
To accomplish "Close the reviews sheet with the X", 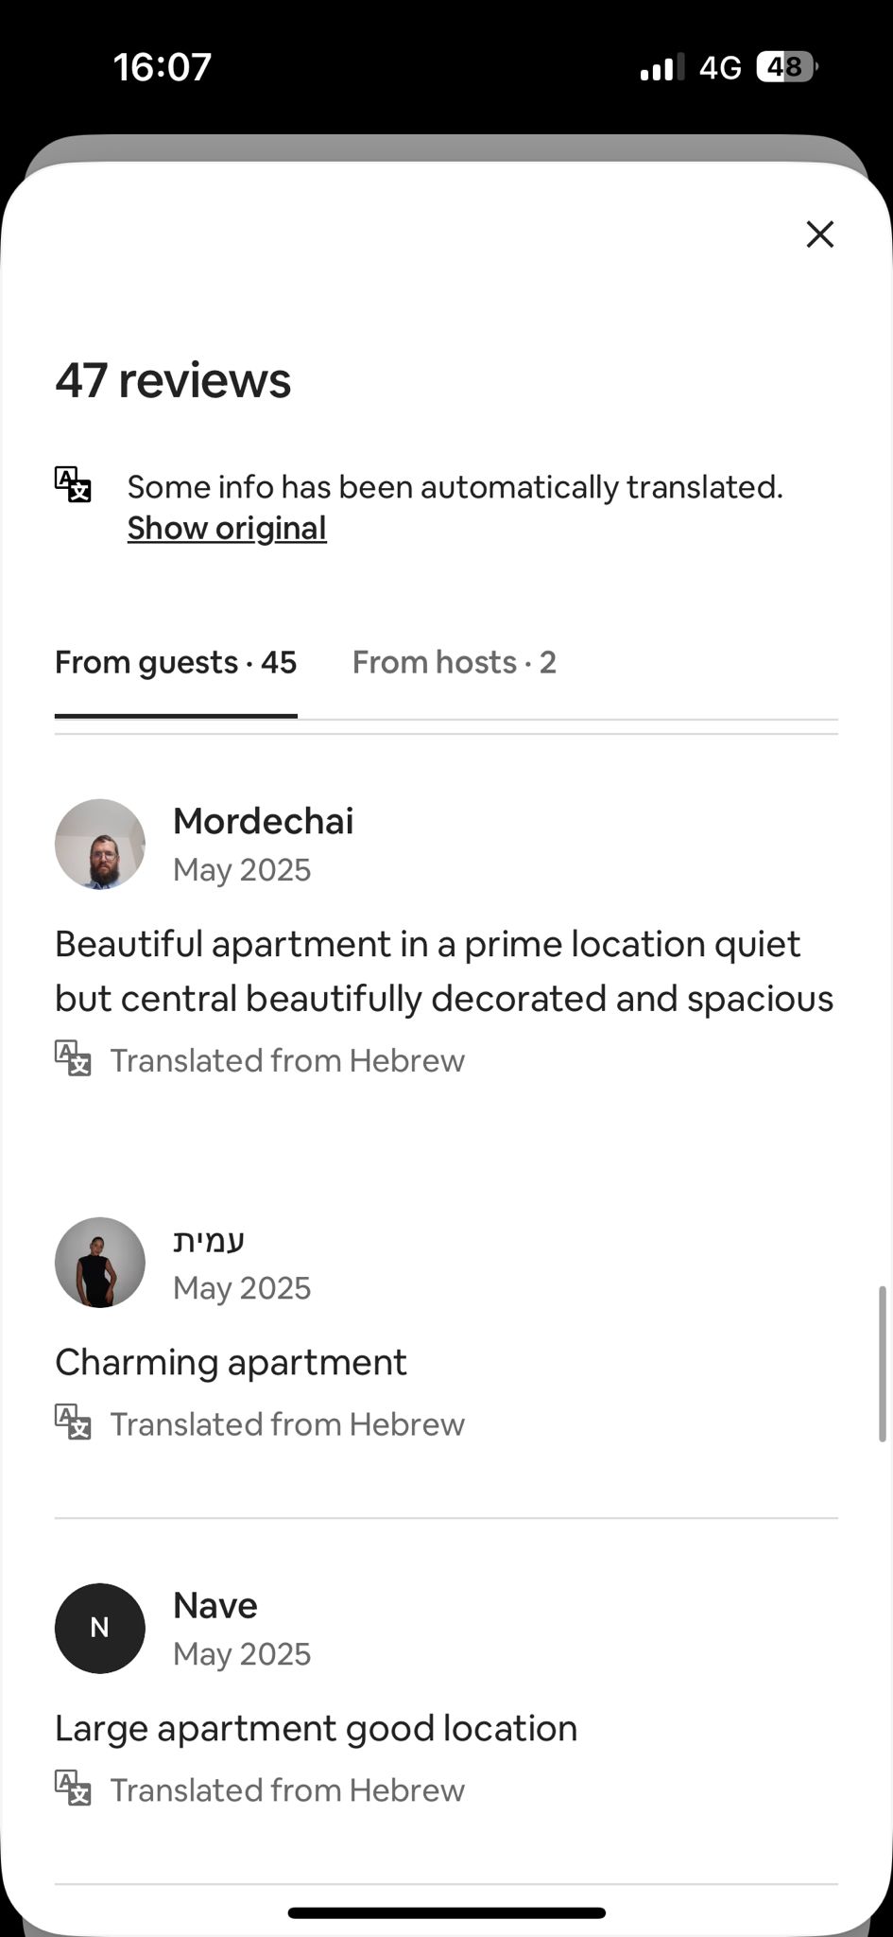I will (x=819, y=235).
